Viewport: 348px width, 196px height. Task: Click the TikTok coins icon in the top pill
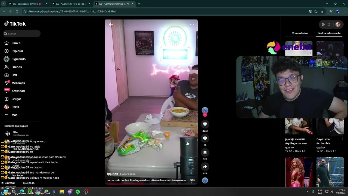click(x=323, y=24)
